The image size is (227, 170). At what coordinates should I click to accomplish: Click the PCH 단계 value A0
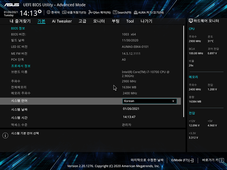[124, 59]
